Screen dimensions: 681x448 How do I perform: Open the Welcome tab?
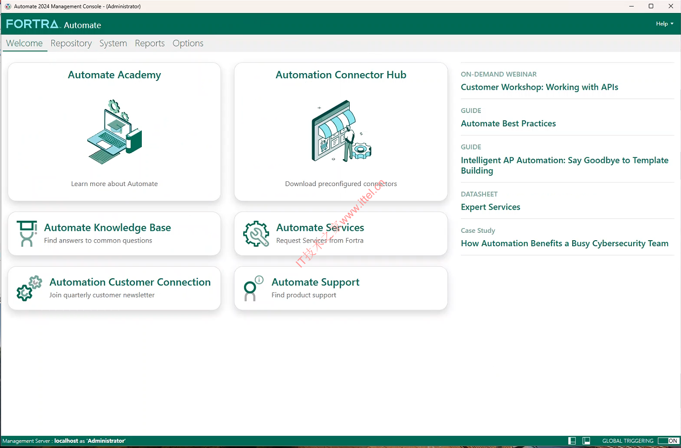tap(24, 43)
